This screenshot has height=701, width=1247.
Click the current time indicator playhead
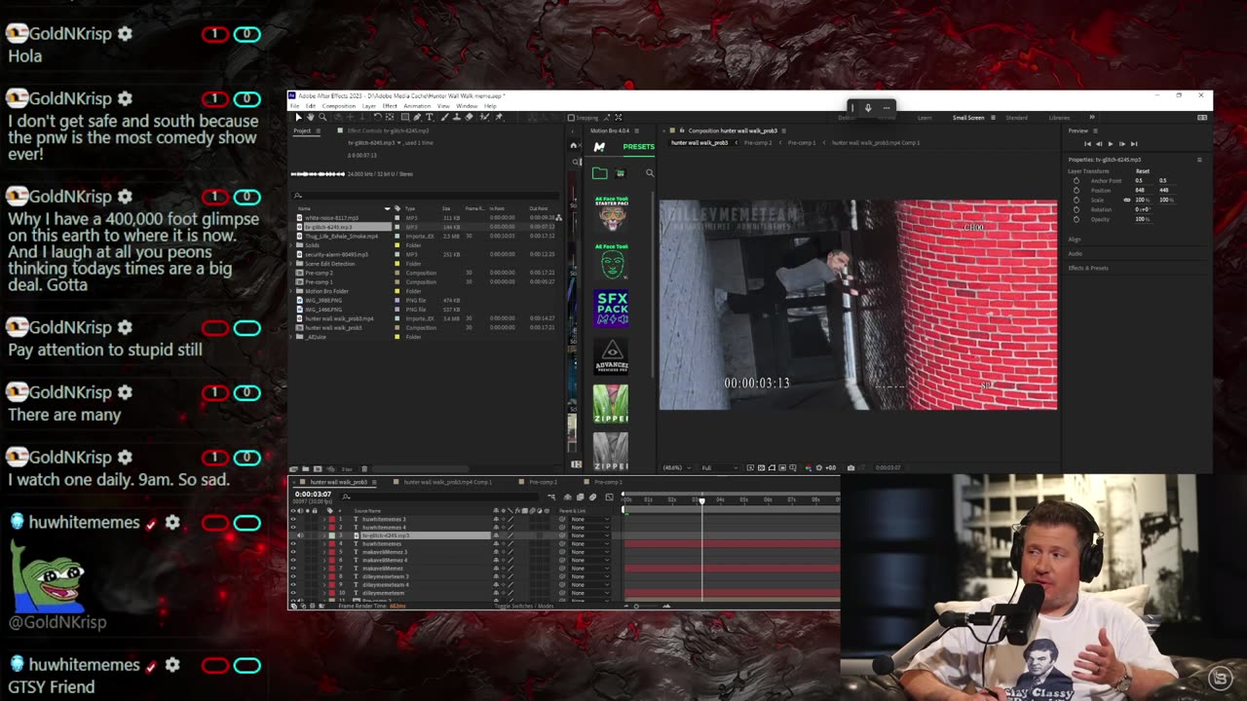coord(701,500)
